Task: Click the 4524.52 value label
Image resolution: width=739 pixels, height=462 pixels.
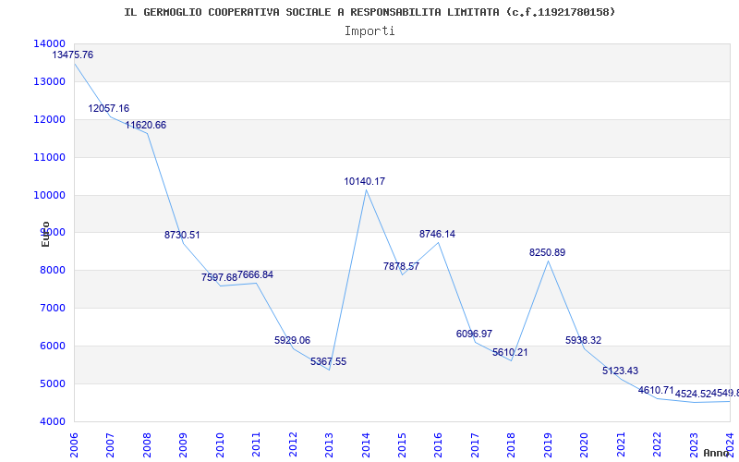Action: 693,394
